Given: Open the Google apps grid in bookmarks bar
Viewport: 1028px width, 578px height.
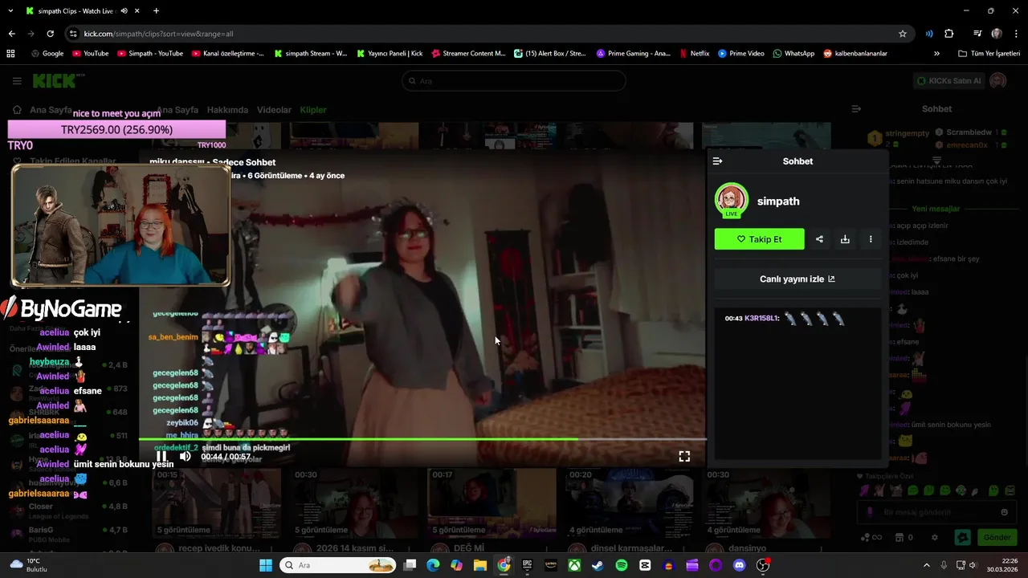Looking at the screenshot, I should [x=10, y=54].
